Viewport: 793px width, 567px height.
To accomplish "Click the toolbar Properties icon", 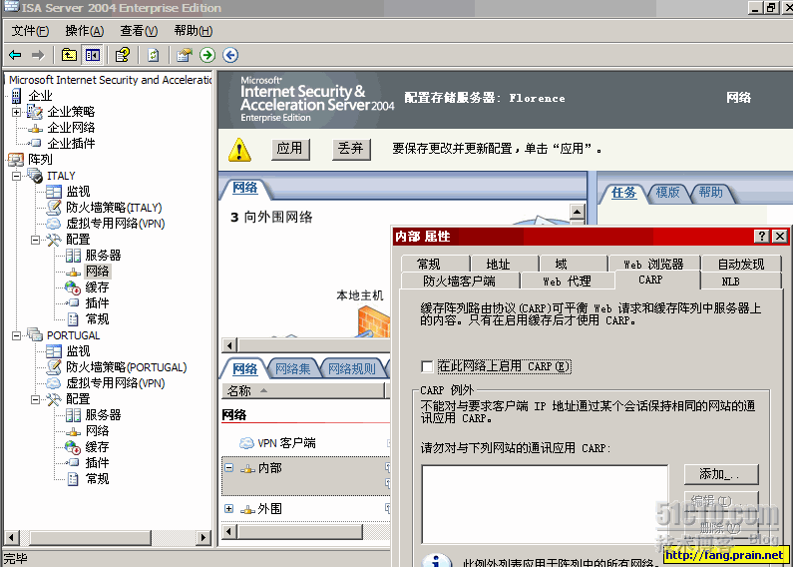I will (x=185, y=55).
